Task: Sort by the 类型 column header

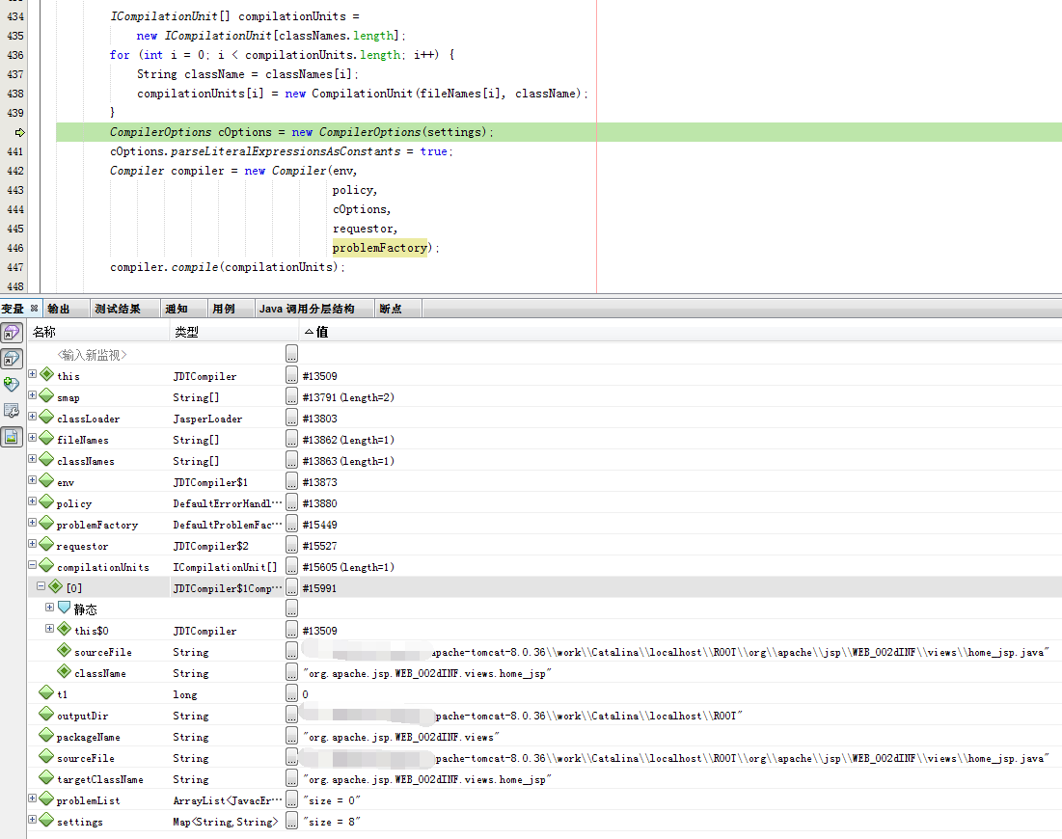Action: 234,332
